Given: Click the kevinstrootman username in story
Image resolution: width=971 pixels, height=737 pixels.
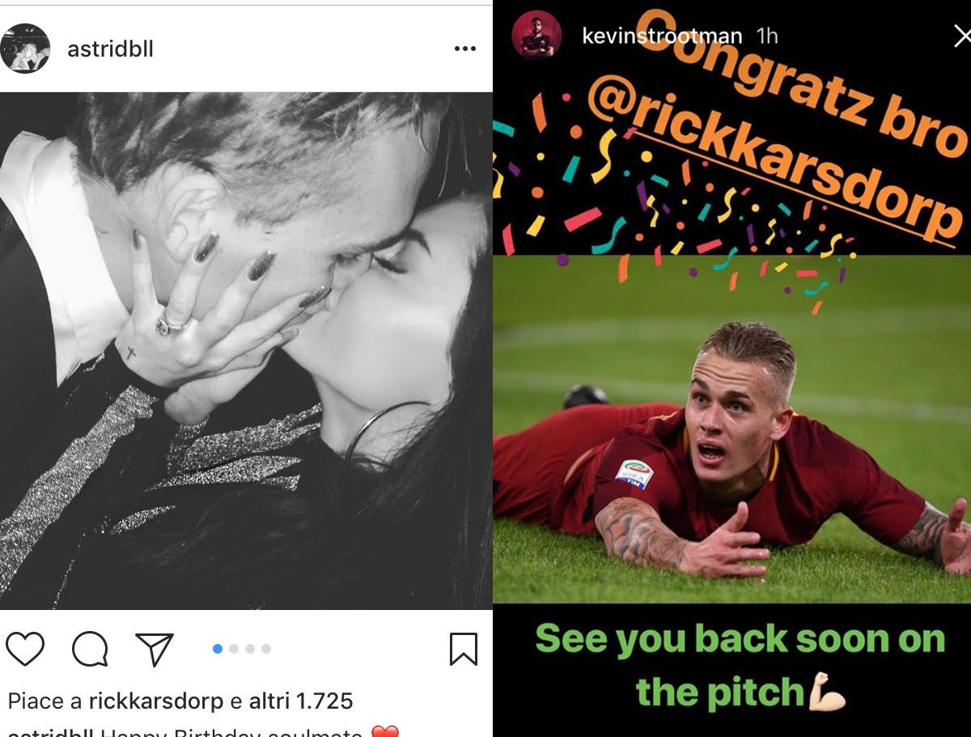Looking at the screenshot, I should tap(662, 36).
